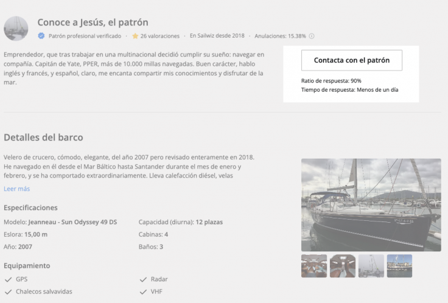
Task: Click Patrón profesional verificado text
Action: pos(85,36)
